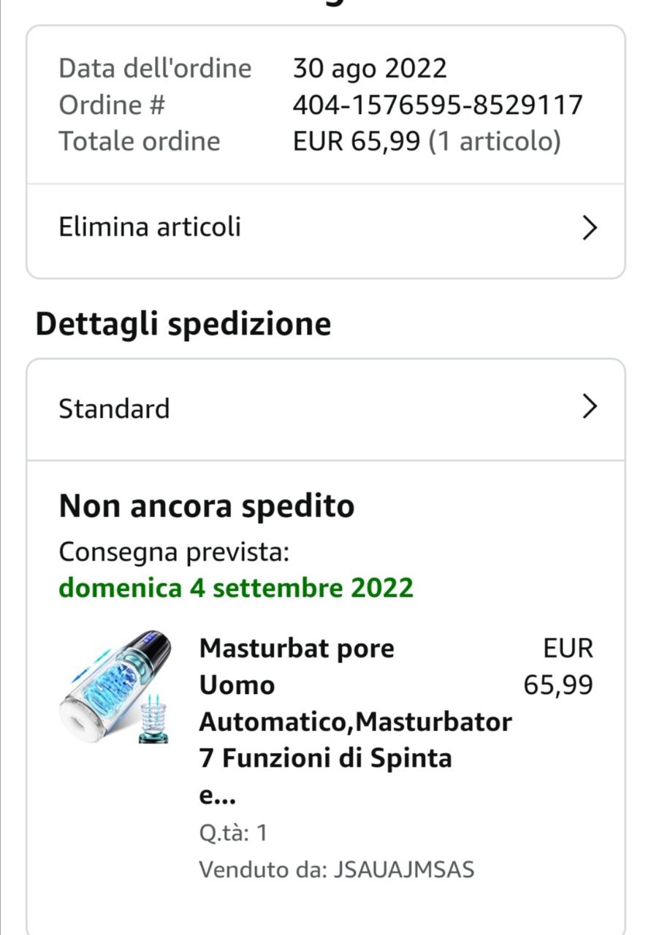
Task: Select the Elimina articoli text
Action: [x=150, y=227]
